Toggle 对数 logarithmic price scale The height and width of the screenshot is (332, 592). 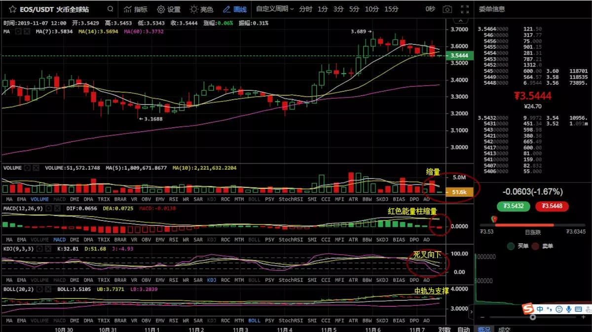pyautogui.click(x=444, y=329)
